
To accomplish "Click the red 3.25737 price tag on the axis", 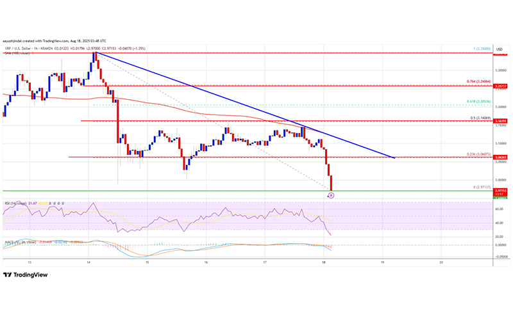I will 501,86.
